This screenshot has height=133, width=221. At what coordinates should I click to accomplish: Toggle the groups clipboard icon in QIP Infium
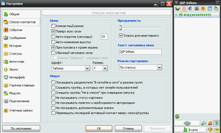tap(184, 8)
